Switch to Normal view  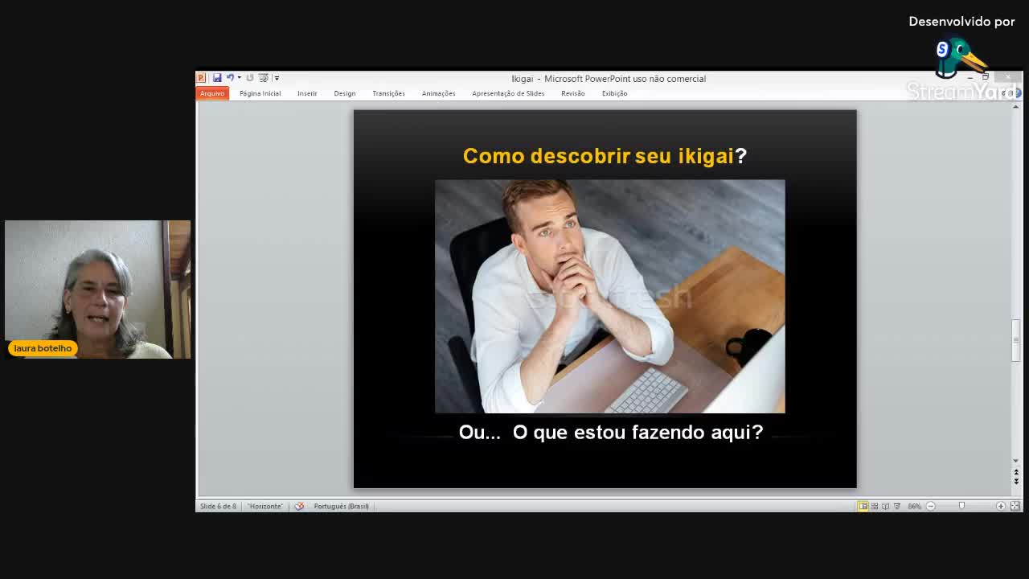[x=863, y=506]
